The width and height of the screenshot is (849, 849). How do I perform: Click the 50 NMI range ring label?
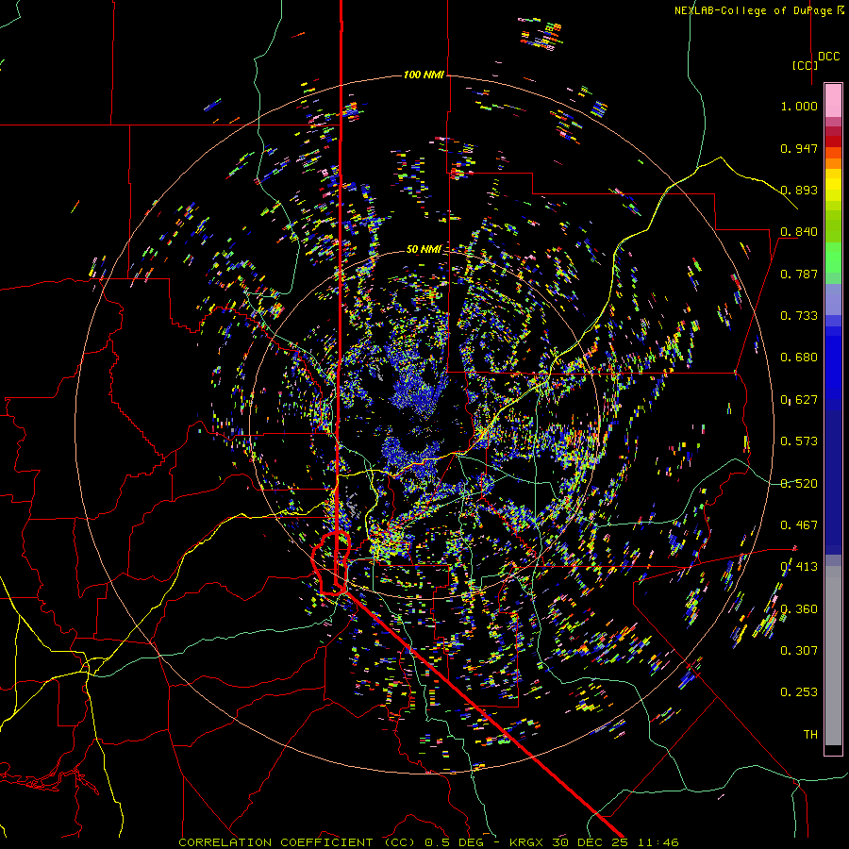click(x=424, y=249)
